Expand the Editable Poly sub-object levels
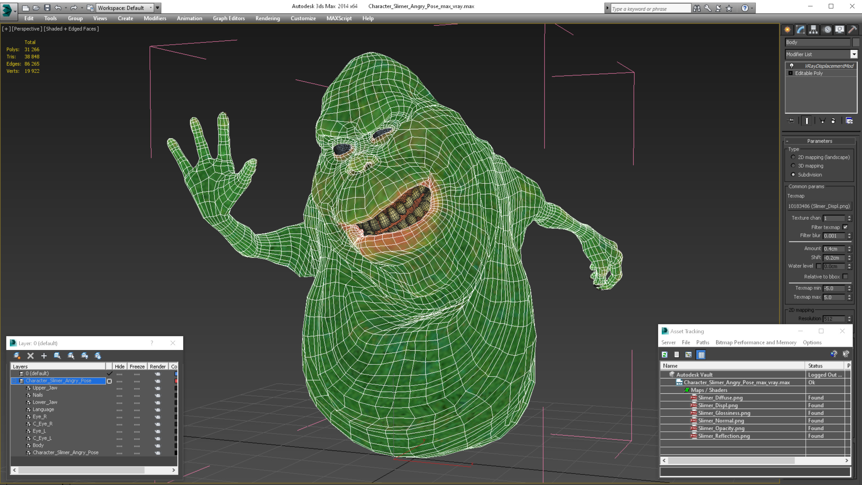This screenshot has width=862, height=485. point(791,73)
